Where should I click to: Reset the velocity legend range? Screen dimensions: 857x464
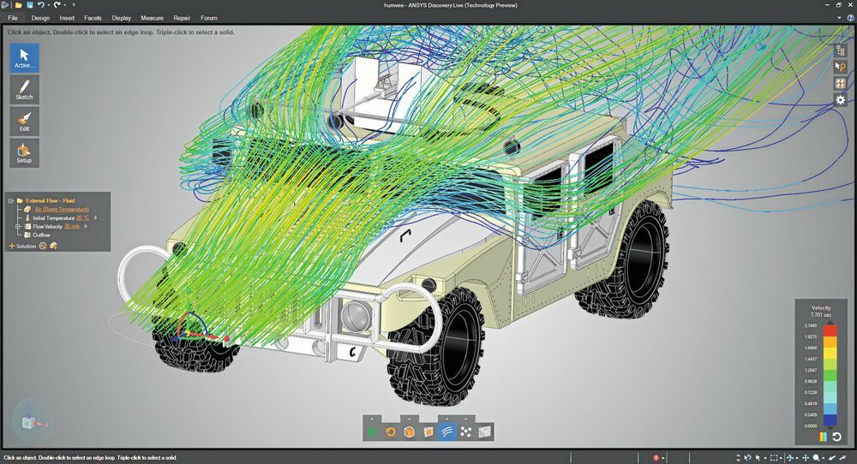coord(836,437)
